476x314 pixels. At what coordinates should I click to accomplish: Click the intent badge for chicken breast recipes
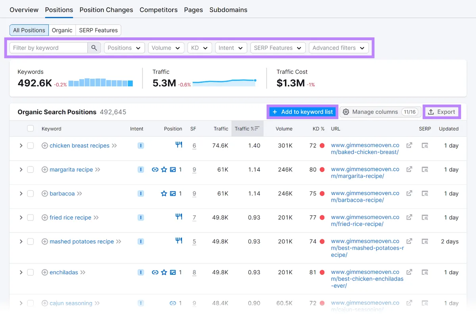click(140, 146)
